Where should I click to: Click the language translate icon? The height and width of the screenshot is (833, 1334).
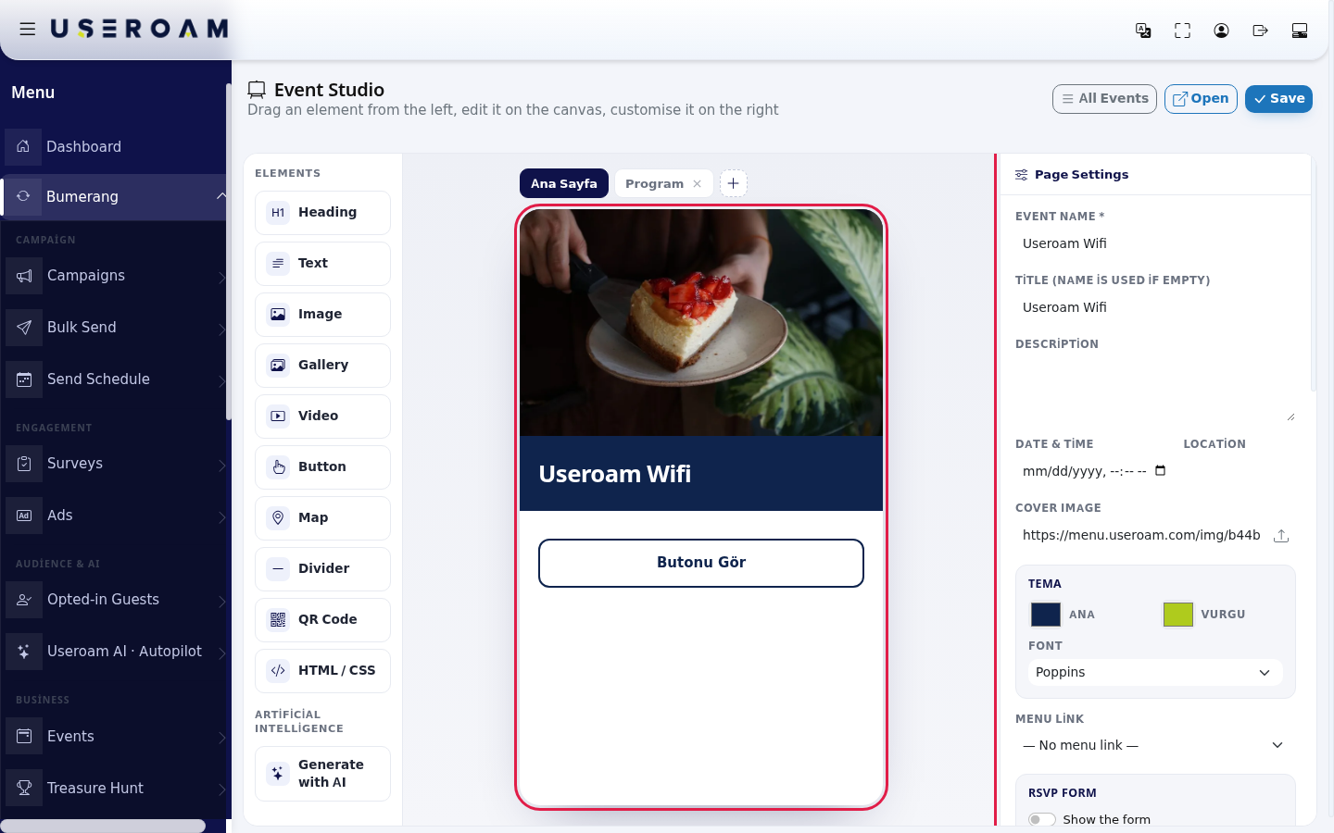point(1143,31)
